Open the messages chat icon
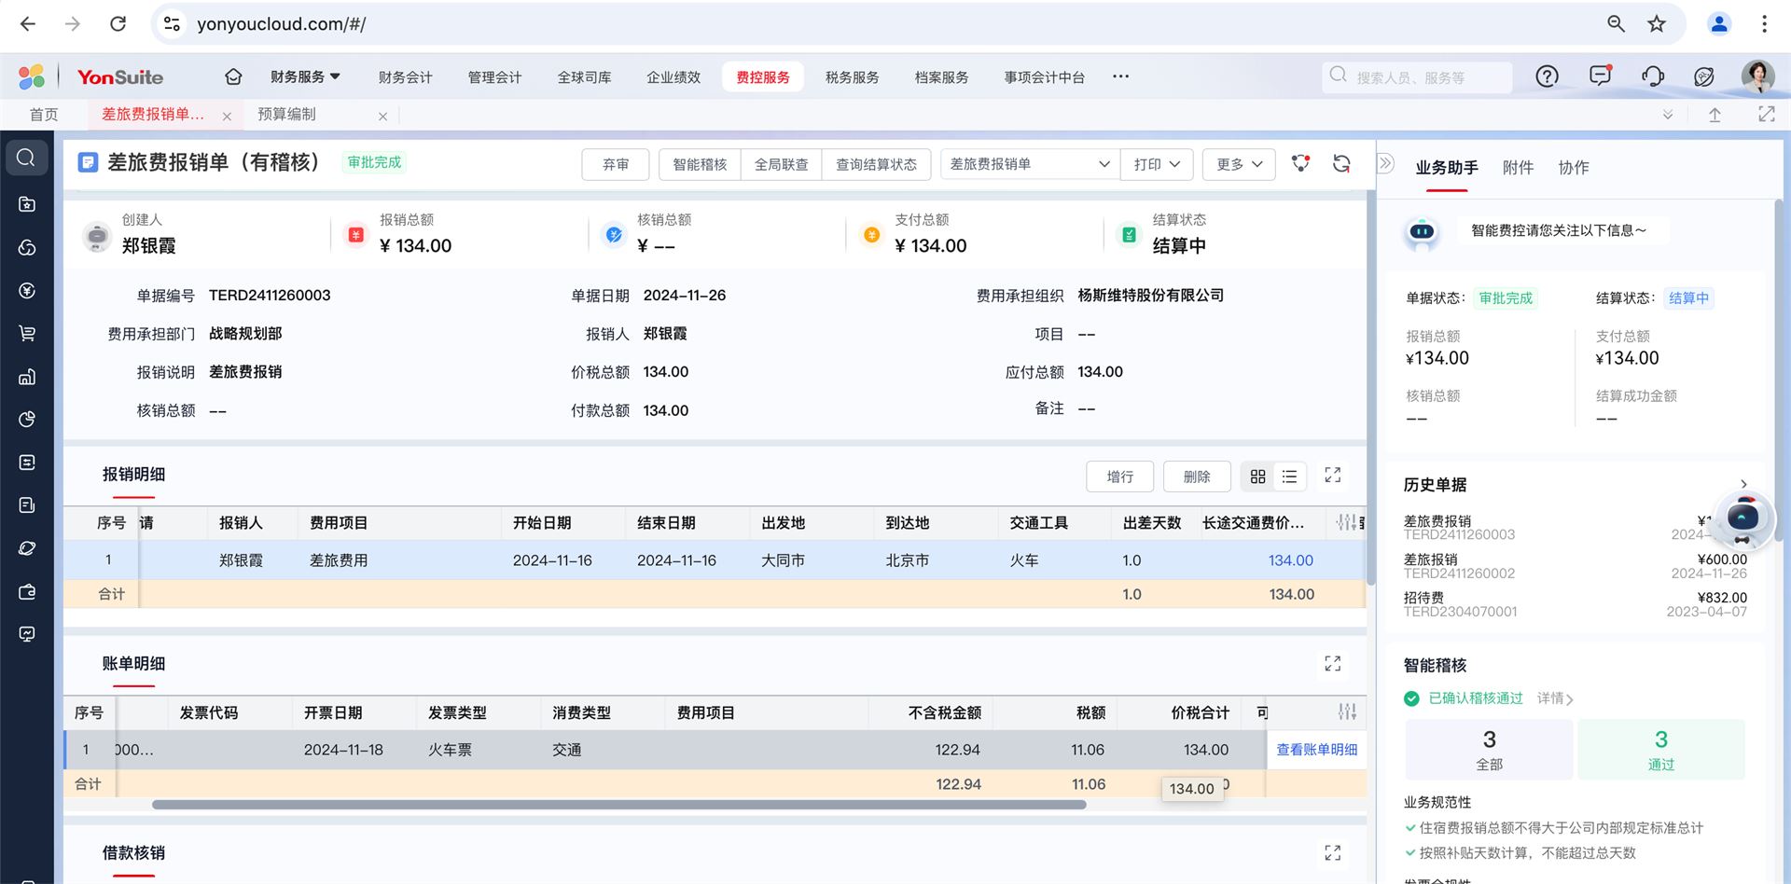1791x884 pixels. click(1600, 76)
